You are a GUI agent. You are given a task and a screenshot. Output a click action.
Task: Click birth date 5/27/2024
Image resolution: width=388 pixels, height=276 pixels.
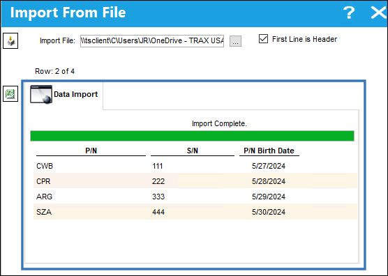click(269, 166)
